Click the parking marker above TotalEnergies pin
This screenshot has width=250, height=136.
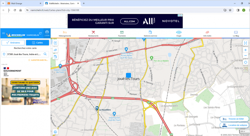coord(144,39)
